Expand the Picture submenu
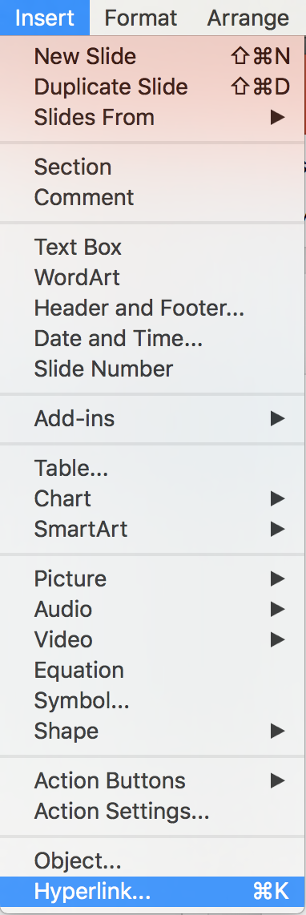306x915 pixels. coord(152,578)
